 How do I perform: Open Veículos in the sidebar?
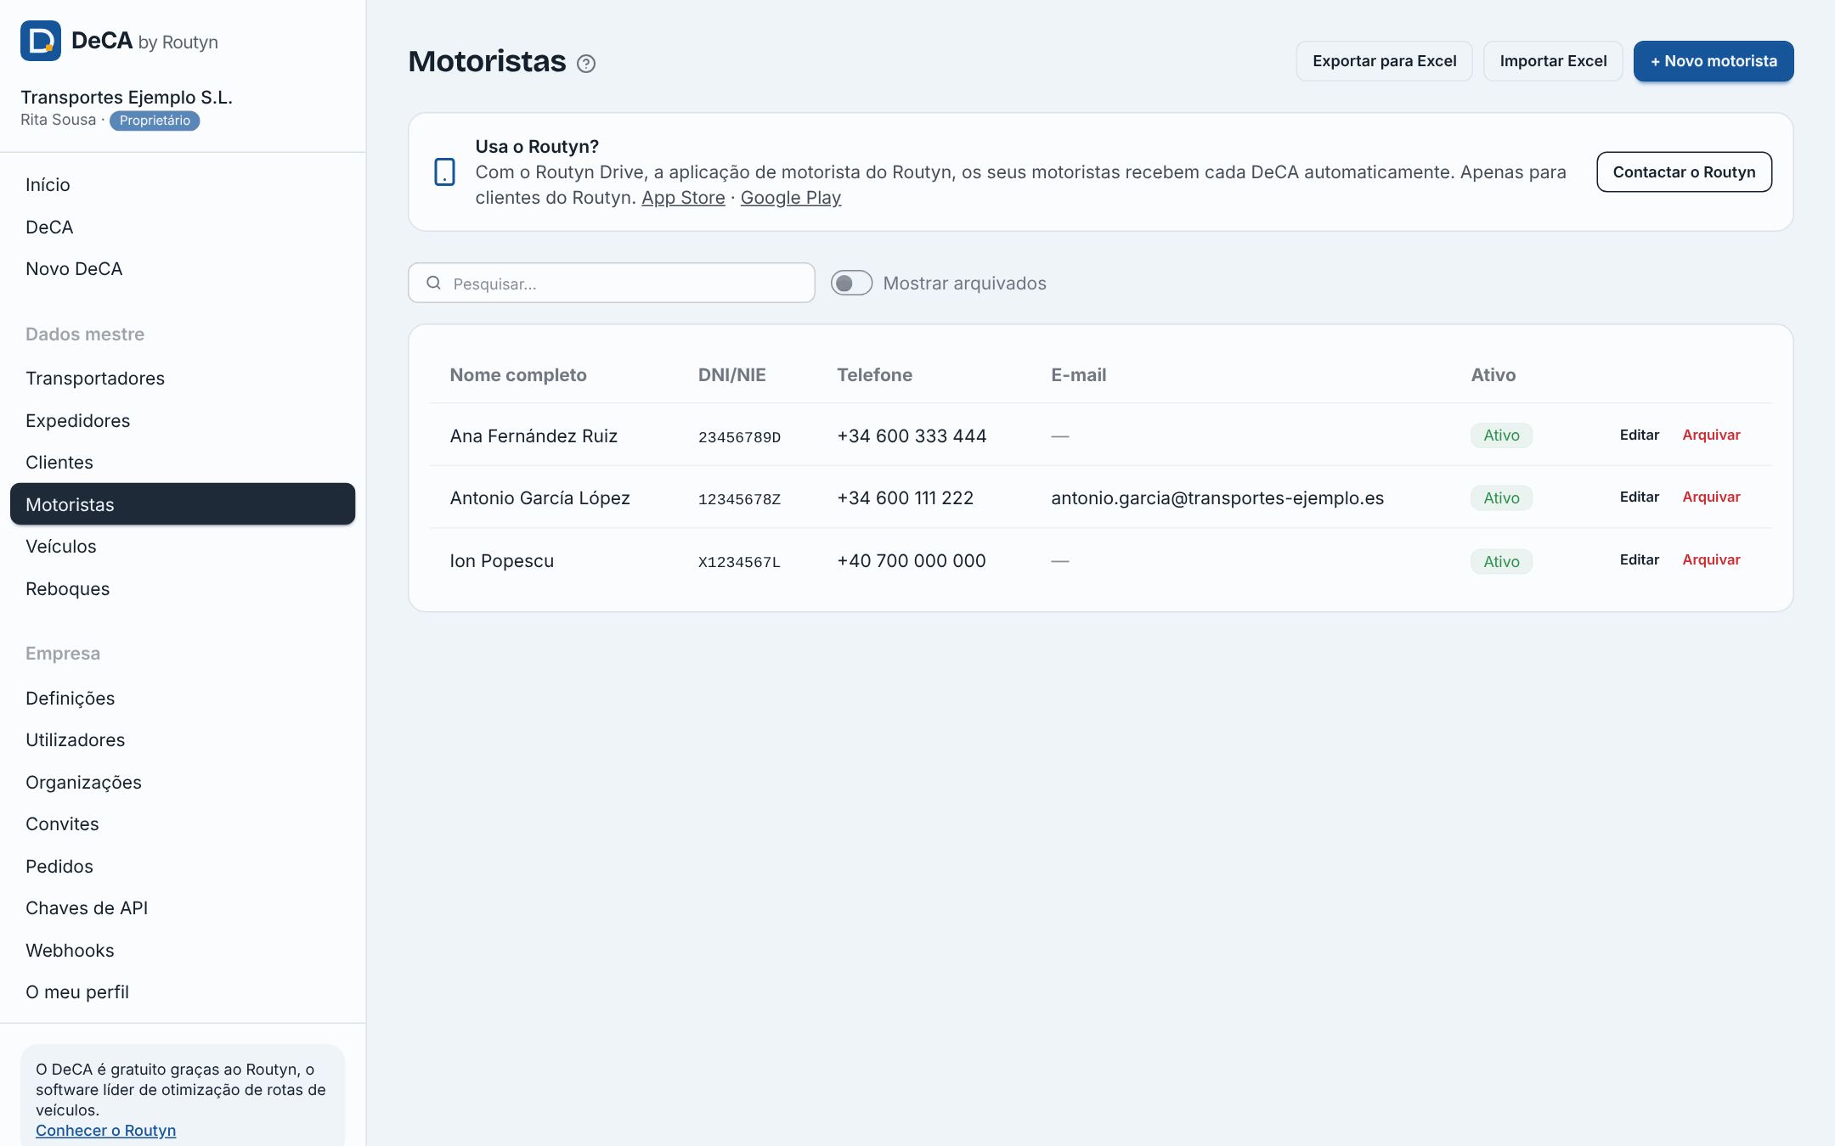point(183,547)
